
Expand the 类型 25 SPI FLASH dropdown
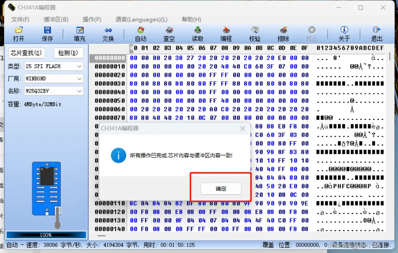tap(54, 66)
